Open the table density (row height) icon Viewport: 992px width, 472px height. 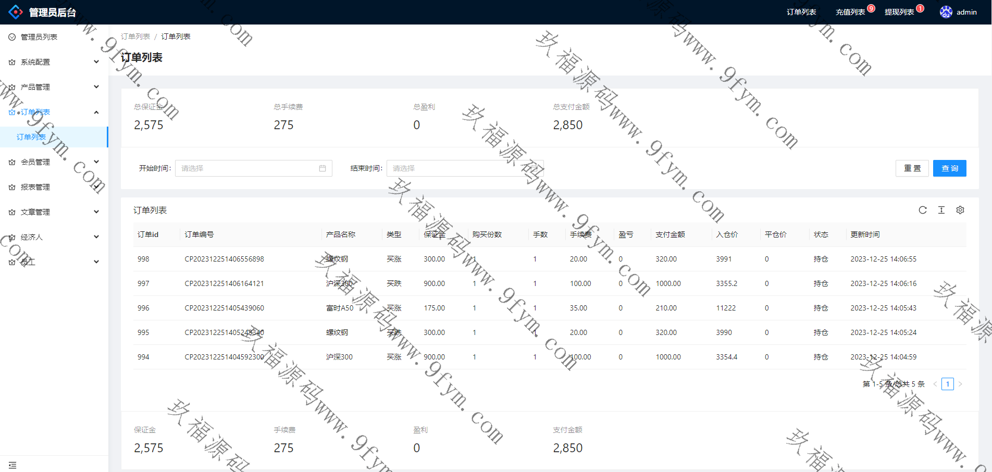(x=941, y=210)
